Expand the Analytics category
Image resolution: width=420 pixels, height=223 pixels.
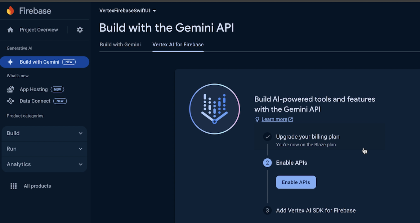pyautogui.click(x=44, y=164)
